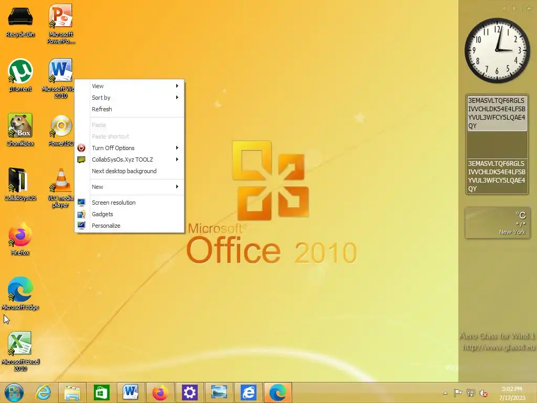Click the analog clock gadget
The height and width of the screenshot is (403, 537).
(x=497, y=50)
